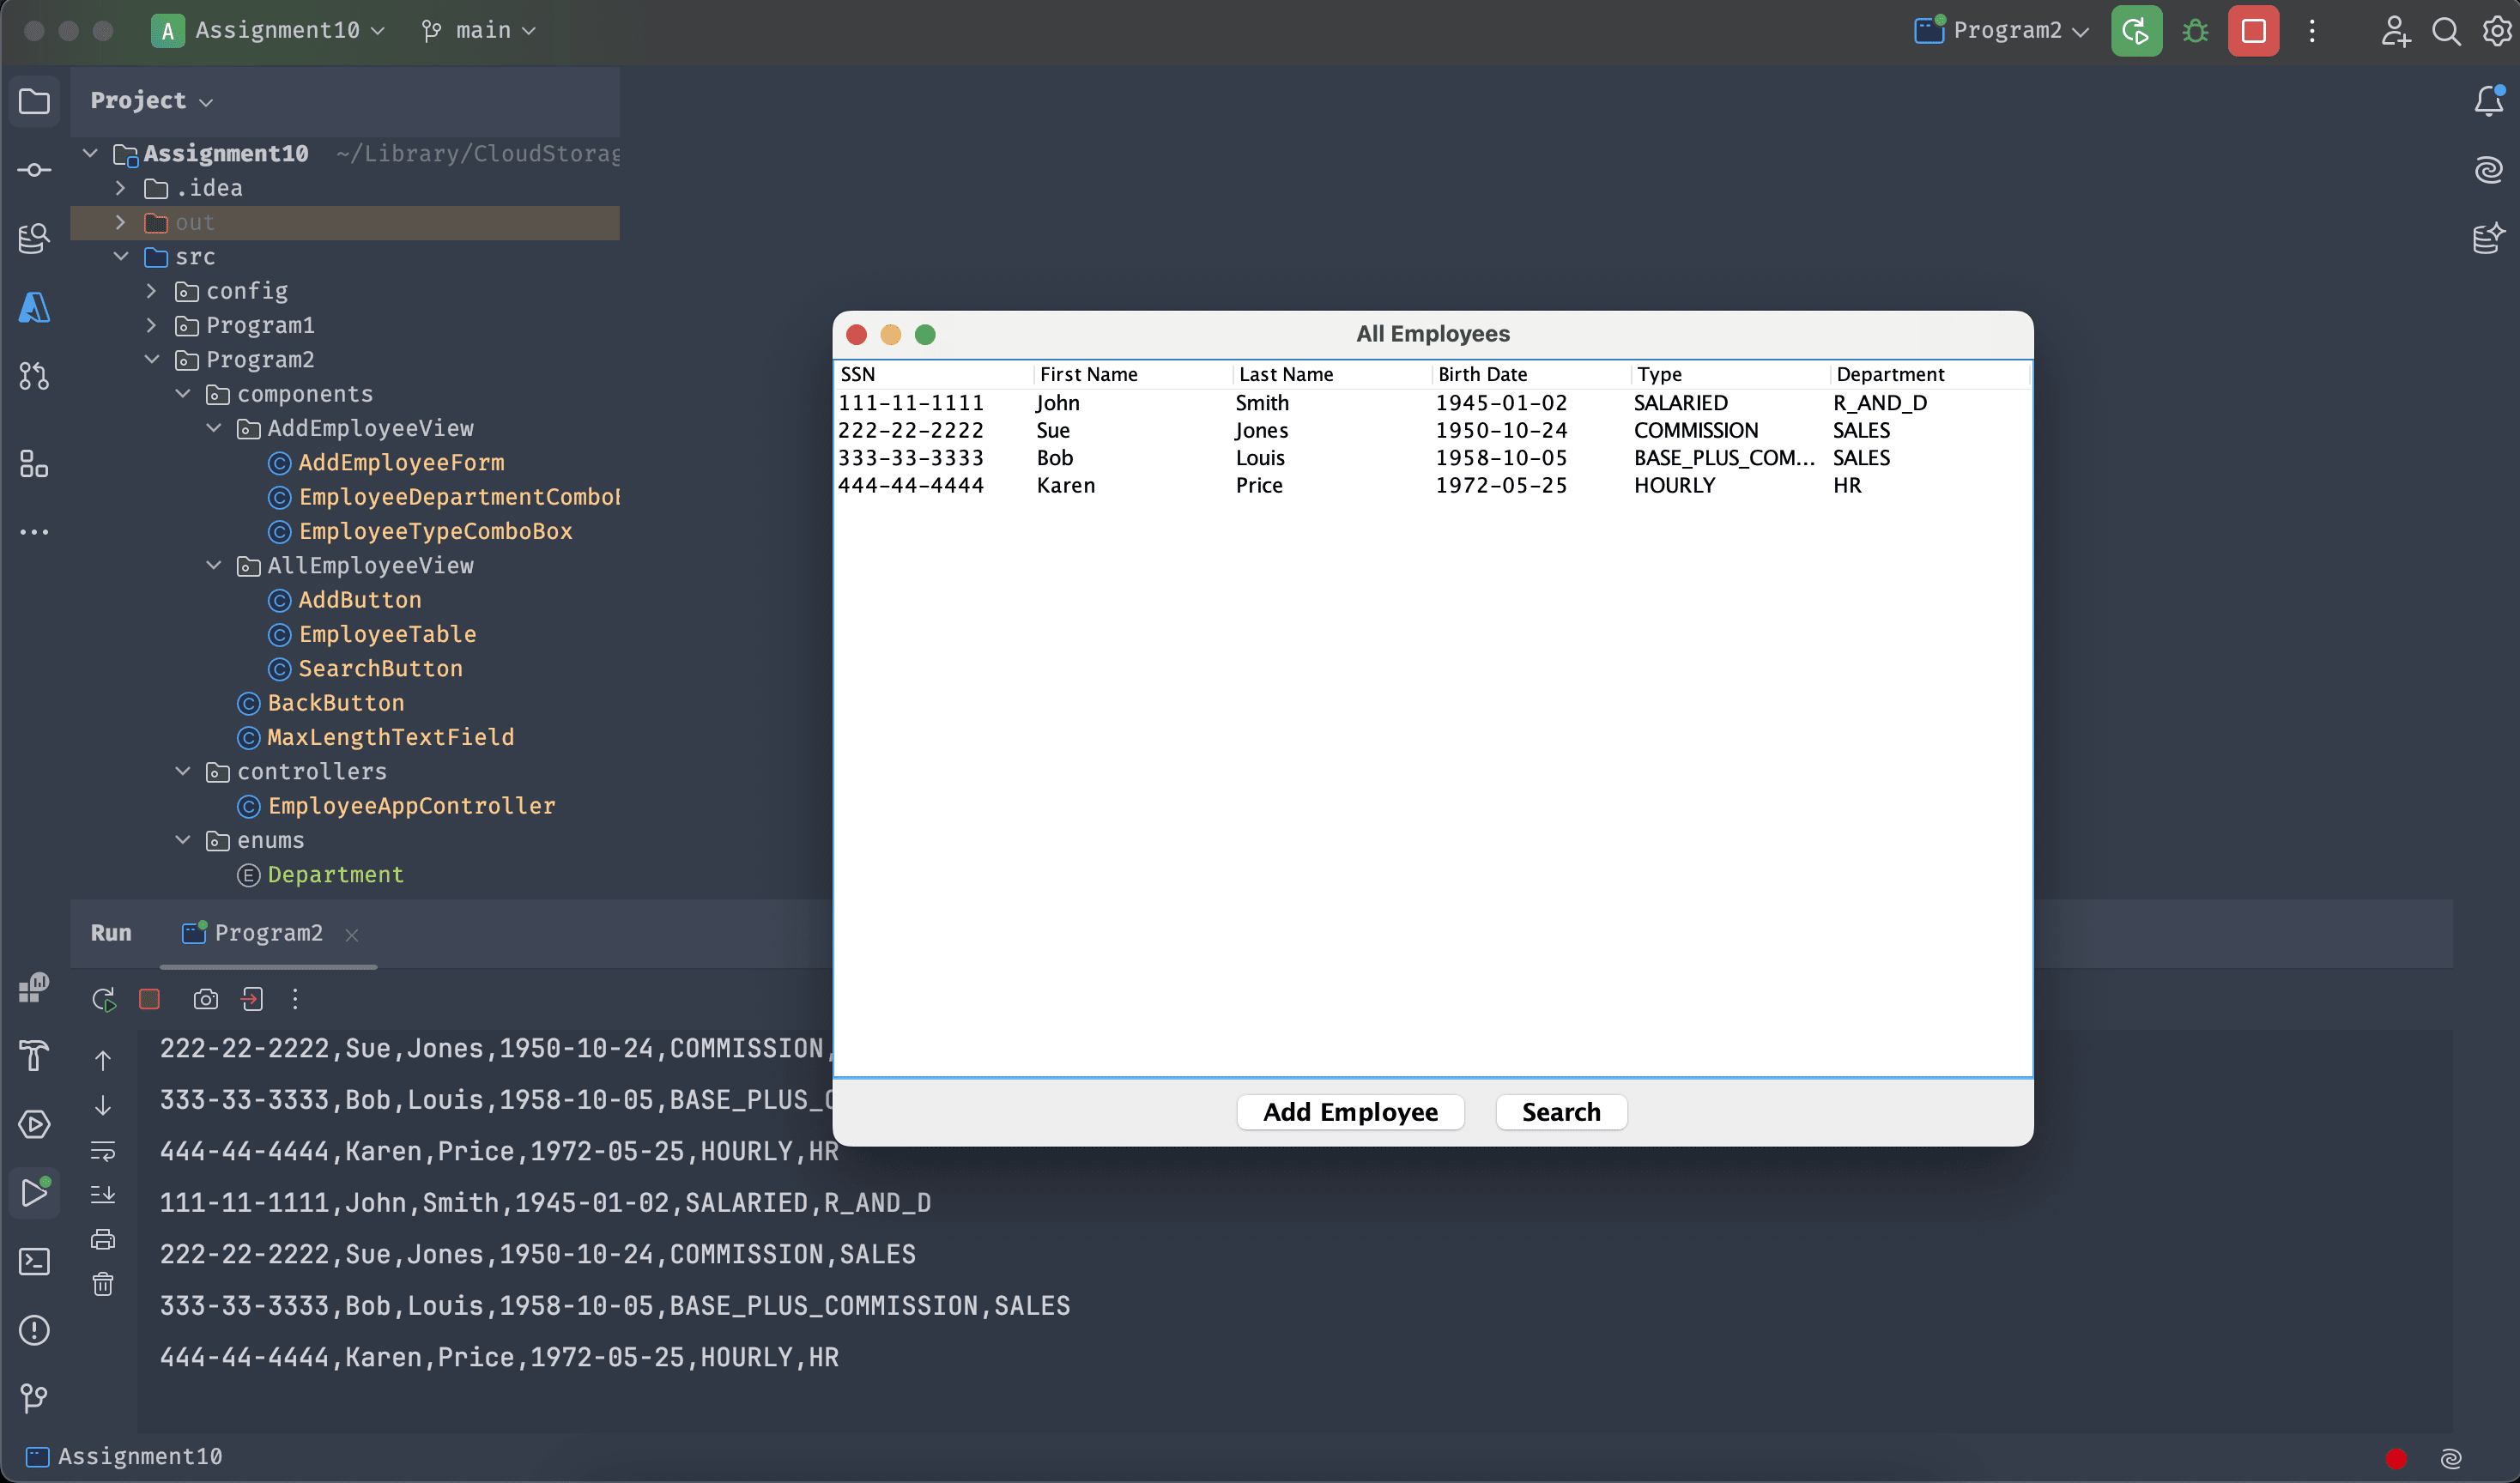2520x1483 pixels.
Task: Collapse the controllers package
Action: 183,771
